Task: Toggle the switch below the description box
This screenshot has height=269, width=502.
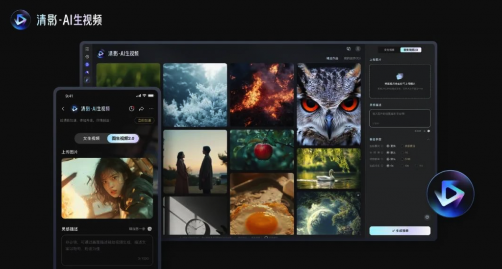Action: click(x=428, y=131)
